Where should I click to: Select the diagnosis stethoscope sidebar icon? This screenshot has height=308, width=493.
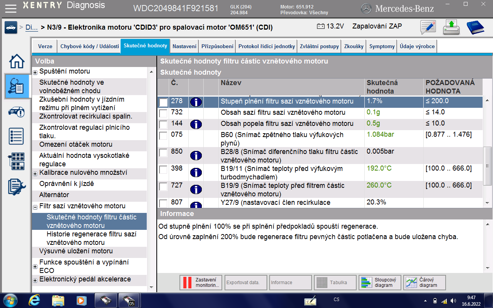point(16,85)
